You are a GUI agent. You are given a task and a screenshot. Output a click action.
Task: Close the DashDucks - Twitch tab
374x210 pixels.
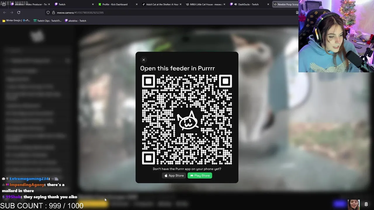click(x=268, y=4)
